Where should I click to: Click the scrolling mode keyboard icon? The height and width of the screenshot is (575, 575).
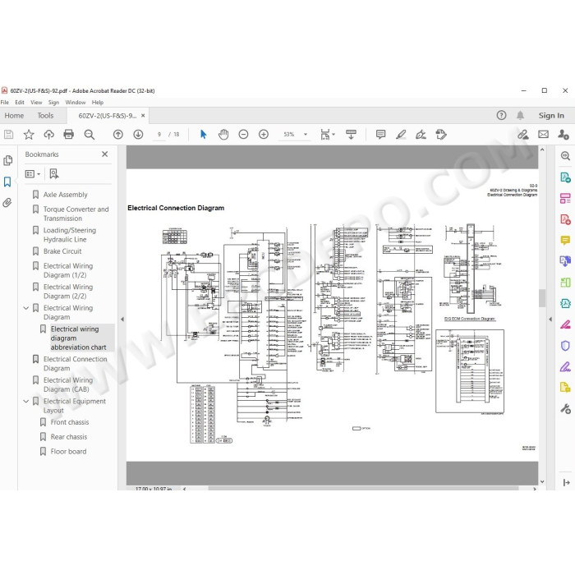point(351,135)
